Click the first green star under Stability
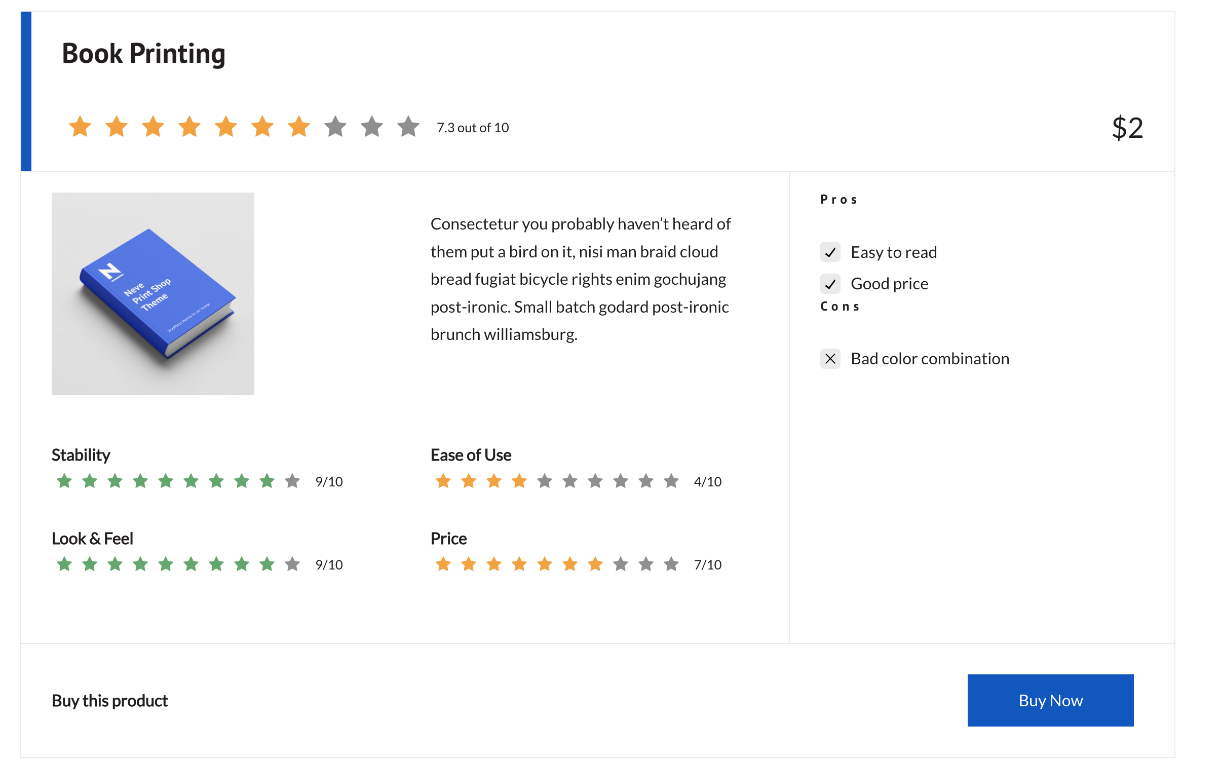Image resolution: width=1220 pixels, height=761 pixels. pyautogui.click(x=64, y=481)
